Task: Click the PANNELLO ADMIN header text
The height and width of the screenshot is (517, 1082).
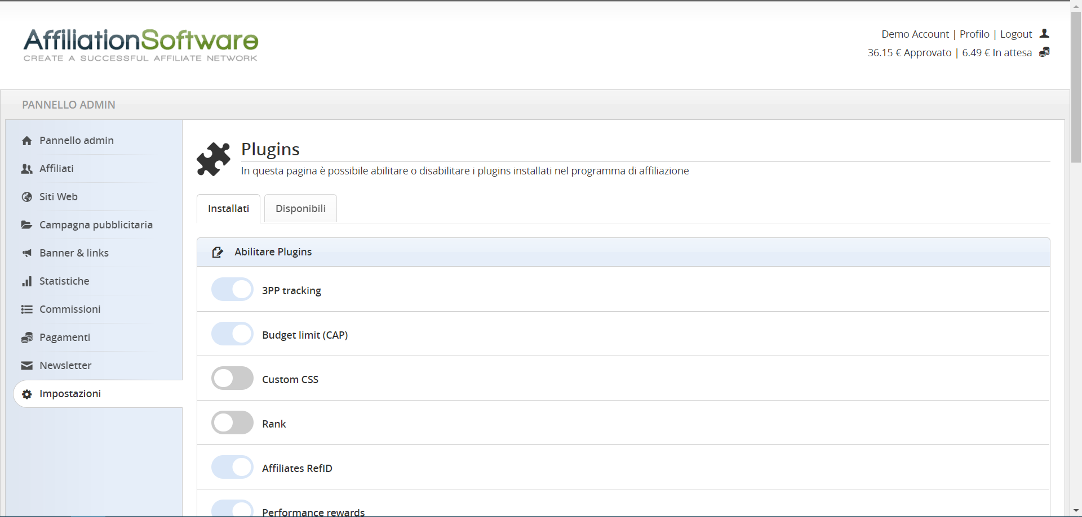Action: pyautogui.click(x=69, y=105)
